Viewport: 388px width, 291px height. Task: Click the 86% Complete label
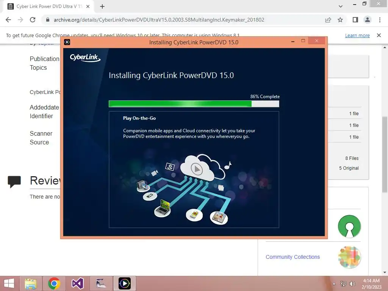pyautogui.click(x=265, y=97)
